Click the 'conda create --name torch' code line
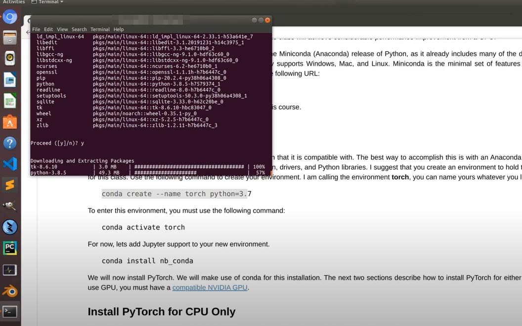The width and height of the screenshot is (522, 326). pos(176,194)
